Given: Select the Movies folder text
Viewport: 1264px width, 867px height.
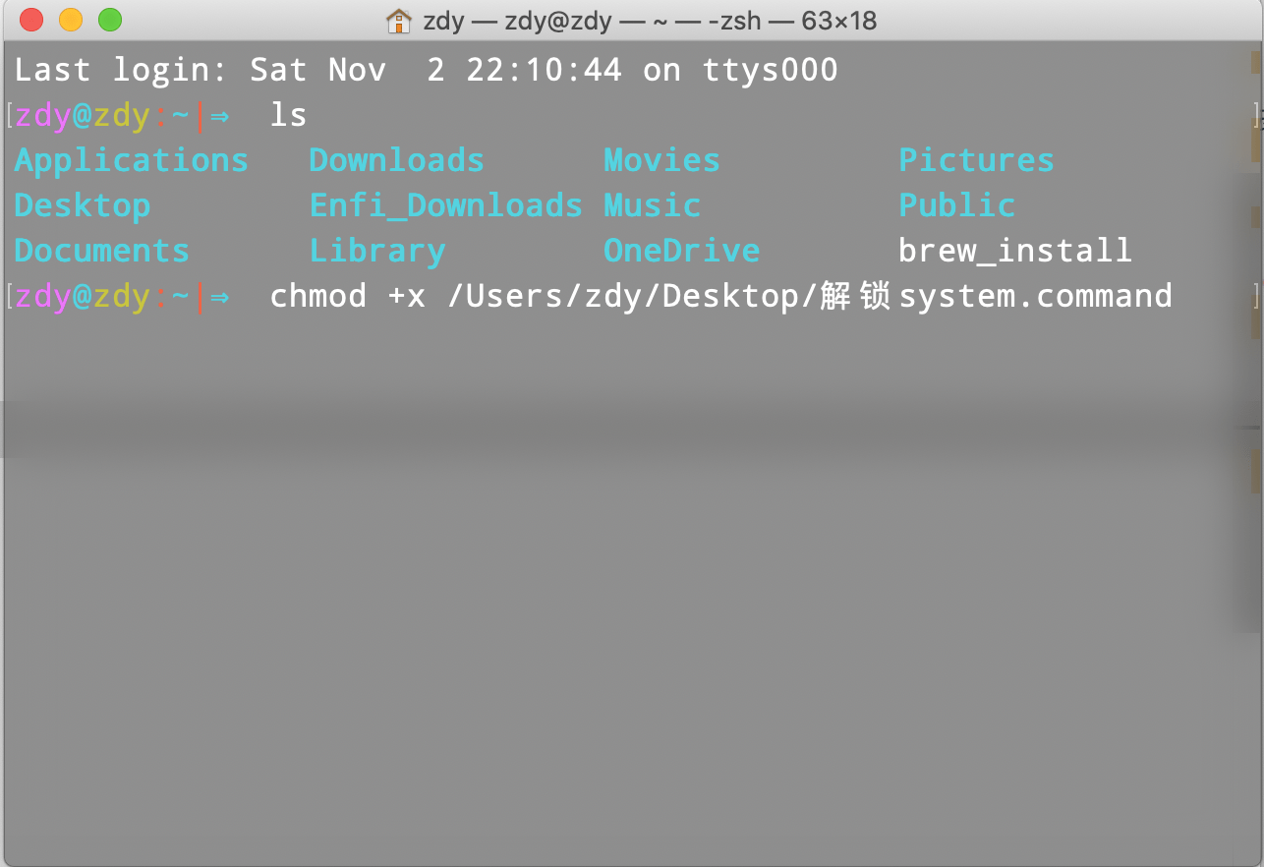Looking at the screenshot, I should [661, 160].
